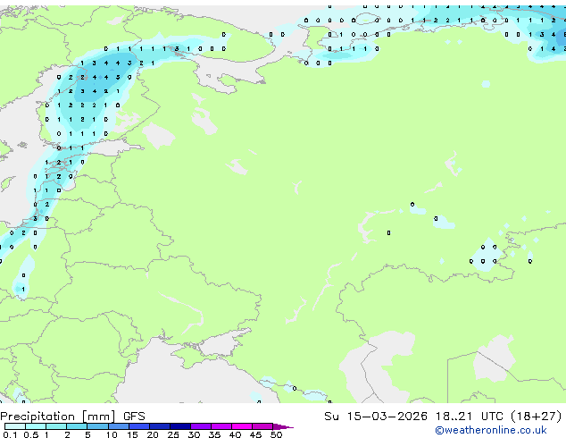Click the legend label 0.5
This screenshot has width=566, height=438.
[31, 434]
